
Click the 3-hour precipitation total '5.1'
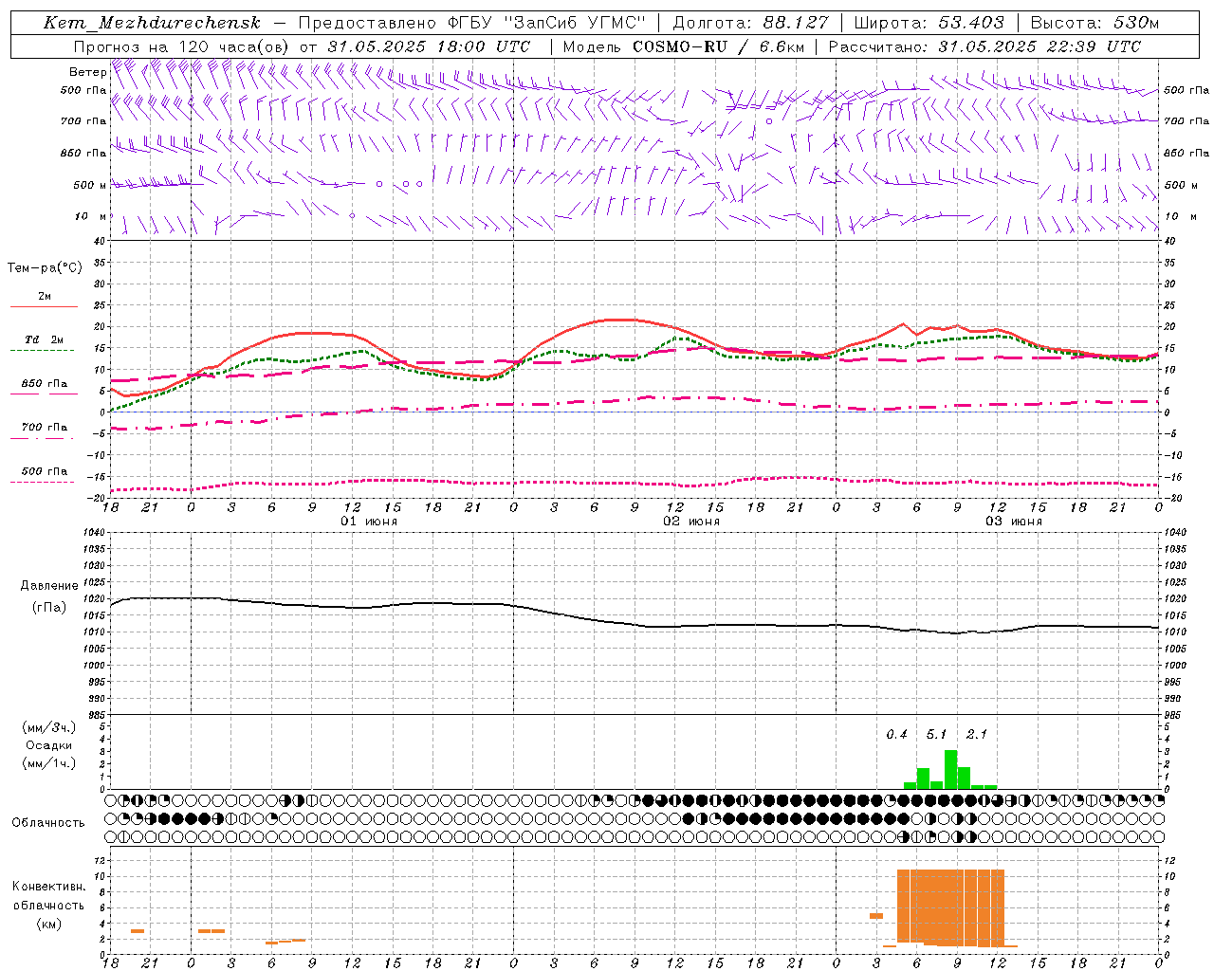click(936, 734)
